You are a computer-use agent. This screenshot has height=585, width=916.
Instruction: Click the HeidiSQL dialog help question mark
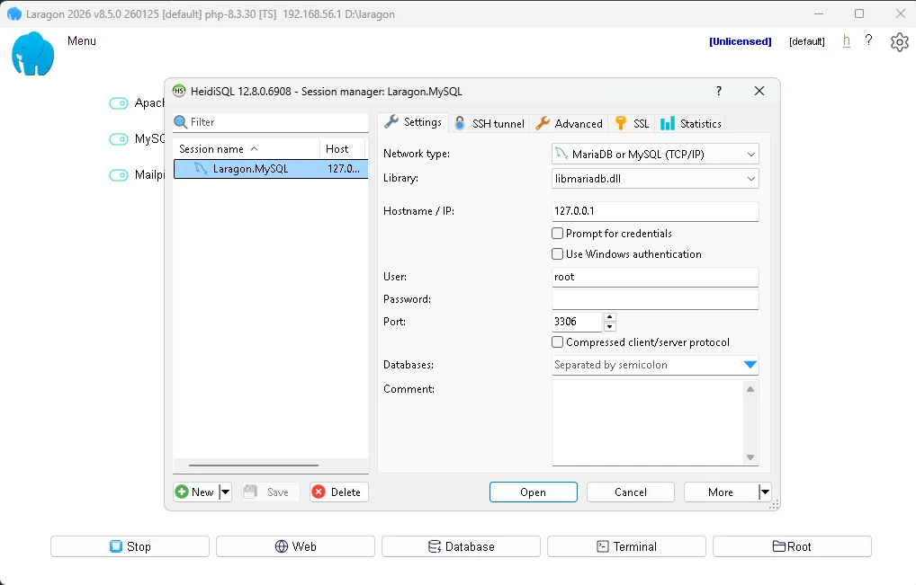(719, 91)
